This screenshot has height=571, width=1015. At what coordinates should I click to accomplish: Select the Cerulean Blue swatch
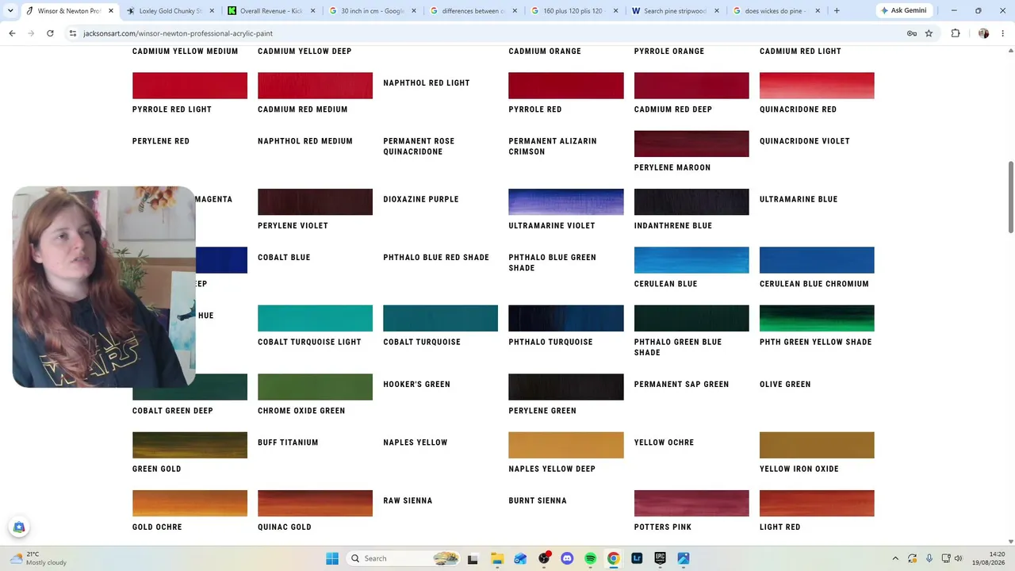click(691, 260)
